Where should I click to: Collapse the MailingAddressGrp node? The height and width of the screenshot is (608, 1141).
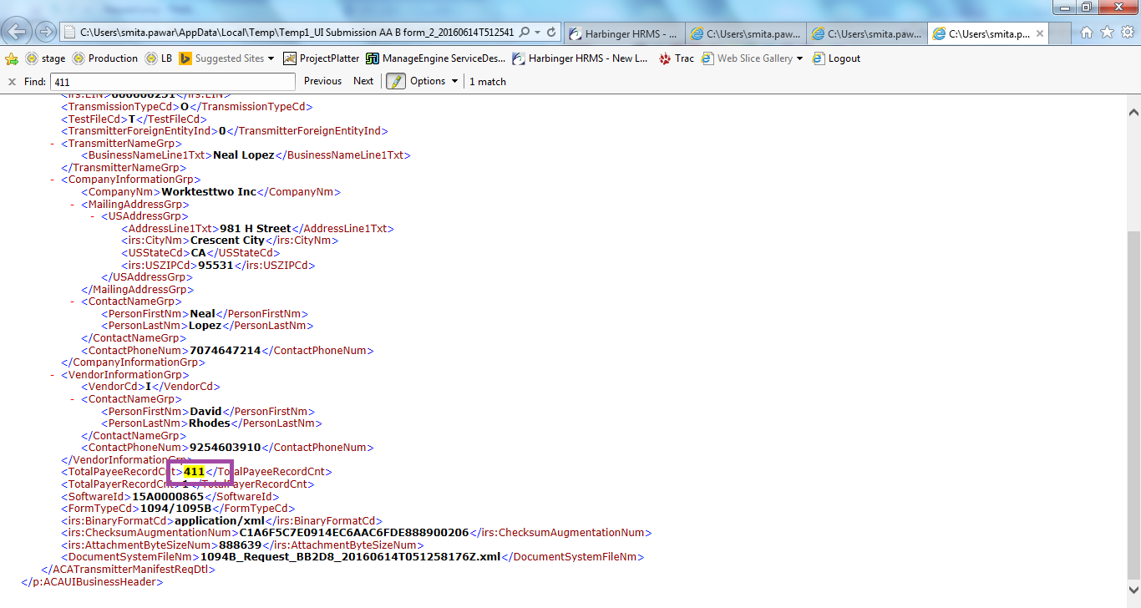[x=72, y=204]
